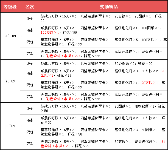Click the red 90玄铁×1 text
The image size is (168, 150).
(150, 83)
